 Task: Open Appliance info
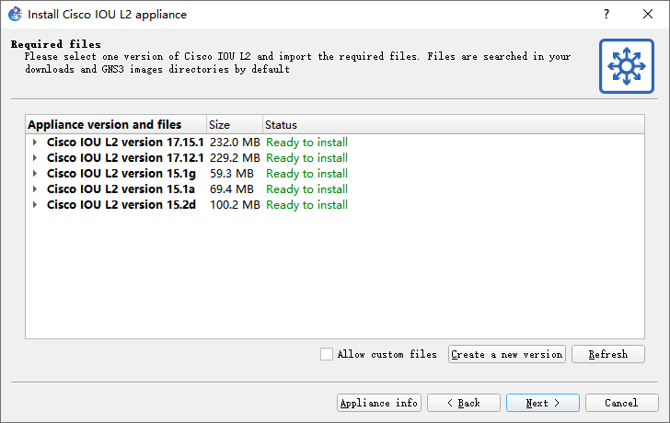click(x=379, y=403)
